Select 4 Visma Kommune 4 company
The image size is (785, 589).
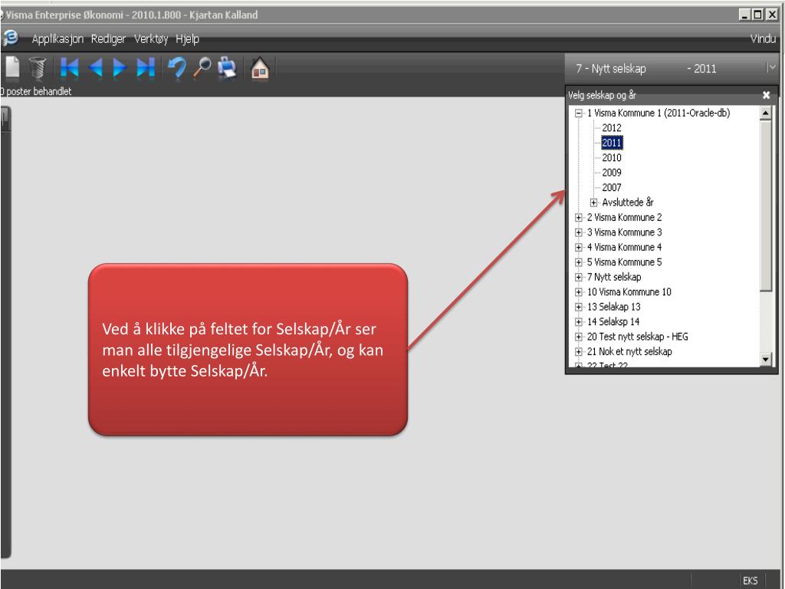click(x=624, y=248)
